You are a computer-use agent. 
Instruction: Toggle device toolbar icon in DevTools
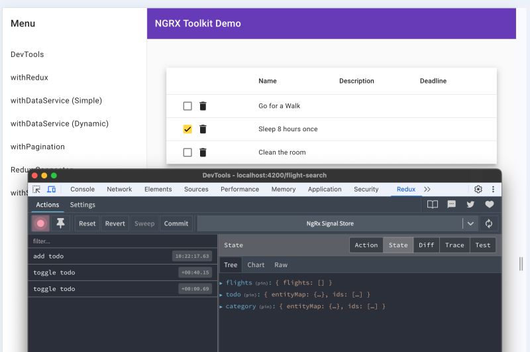52,190
